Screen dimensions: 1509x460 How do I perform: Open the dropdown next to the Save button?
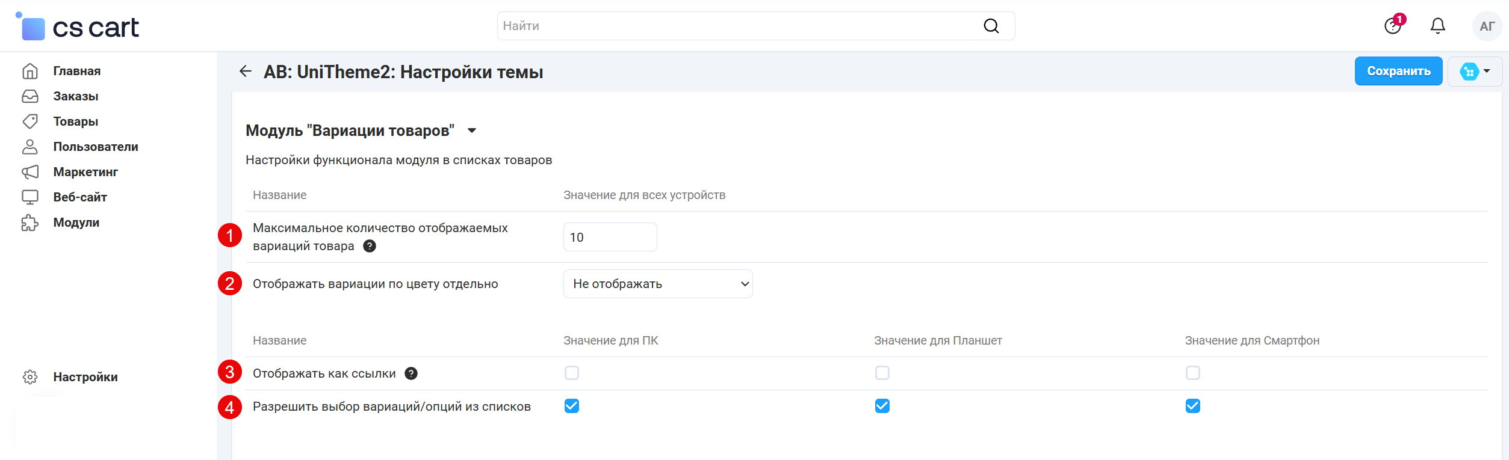click(x=1475, y=72)
